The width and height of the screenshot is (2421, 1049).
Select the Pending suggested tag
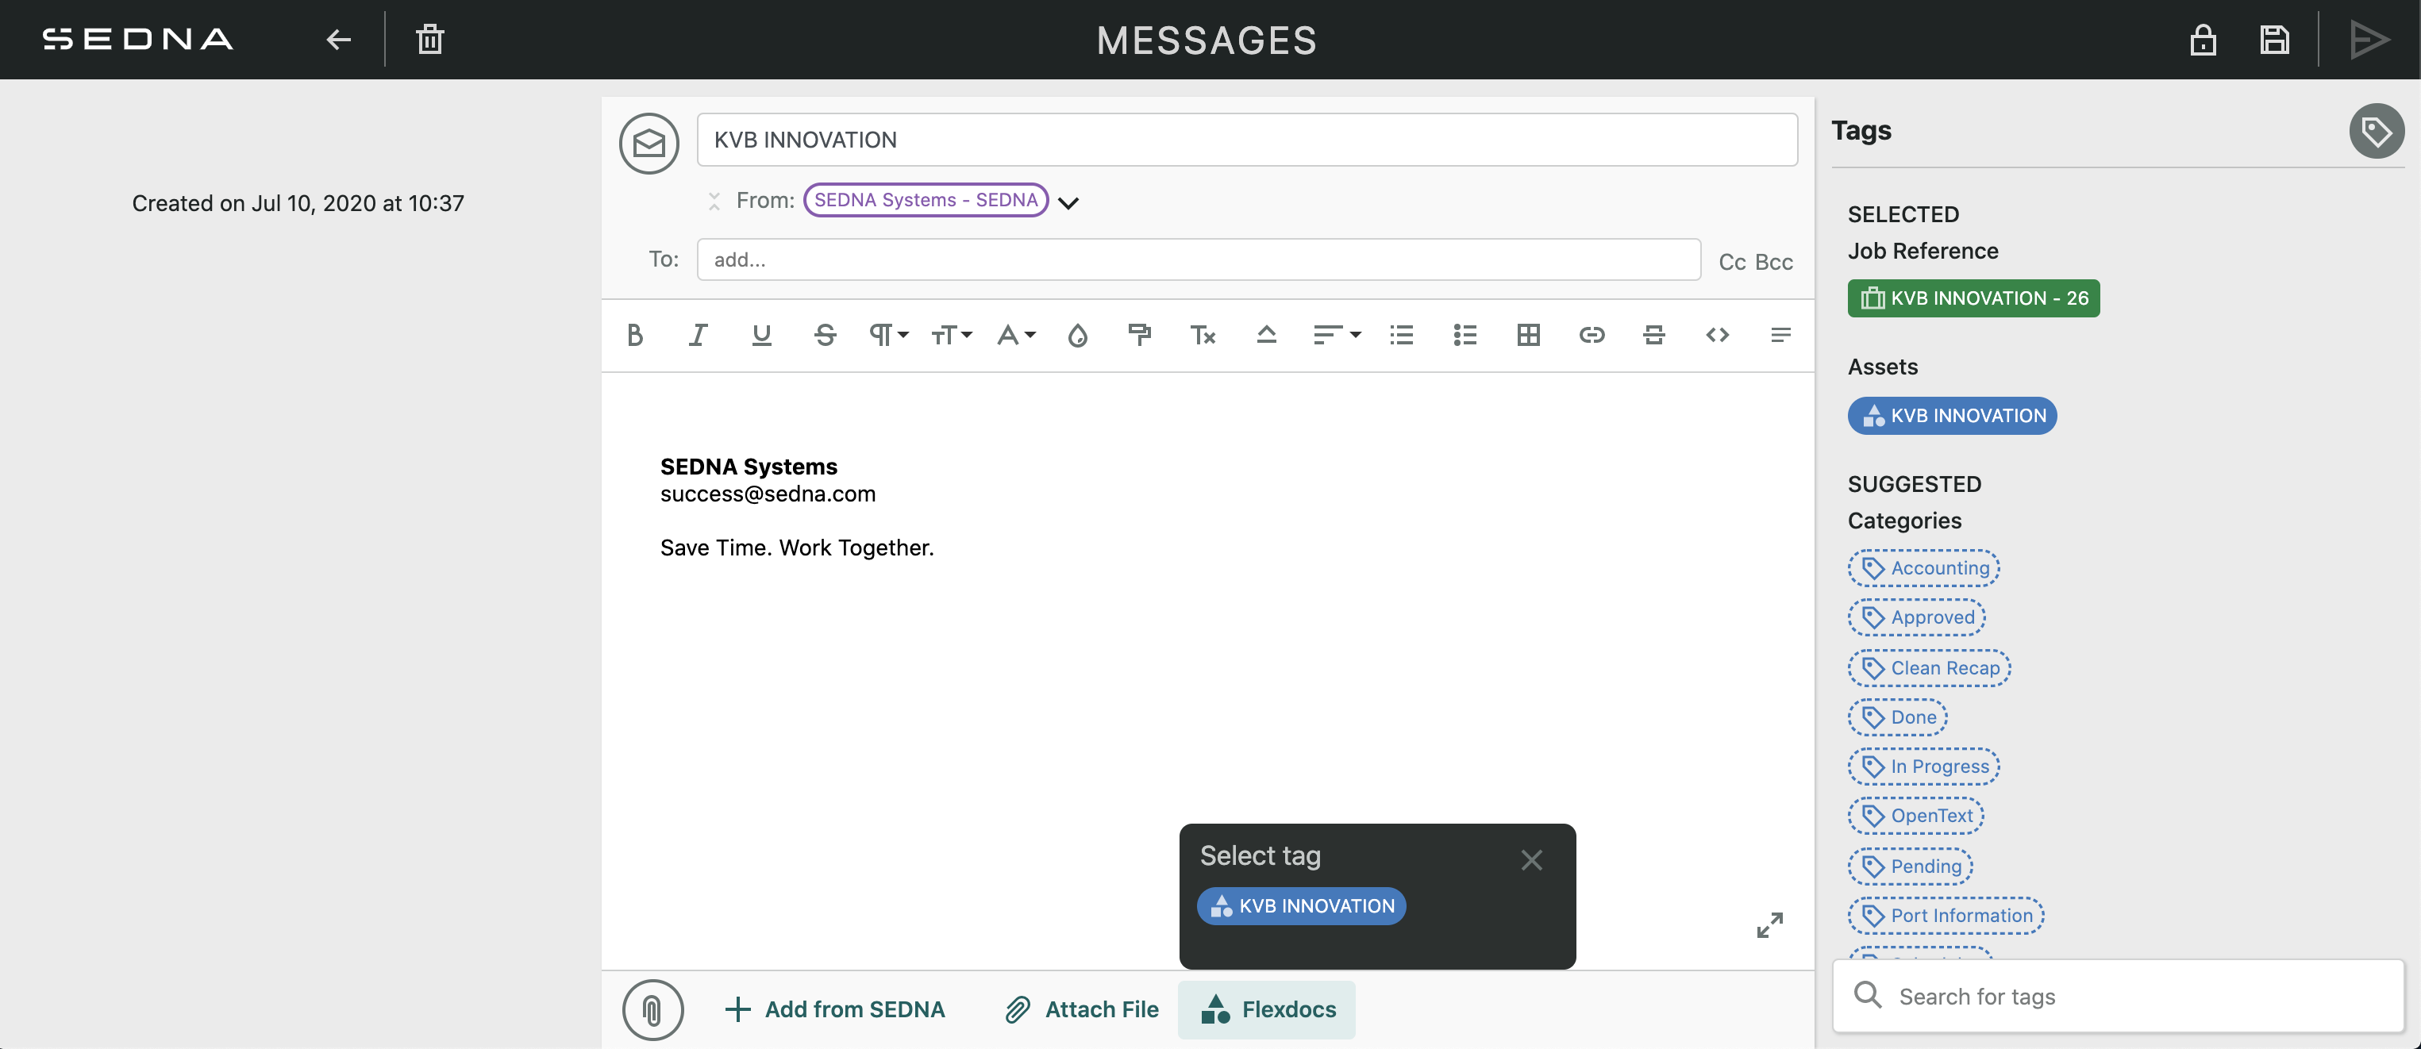[x=1910, y=866]
